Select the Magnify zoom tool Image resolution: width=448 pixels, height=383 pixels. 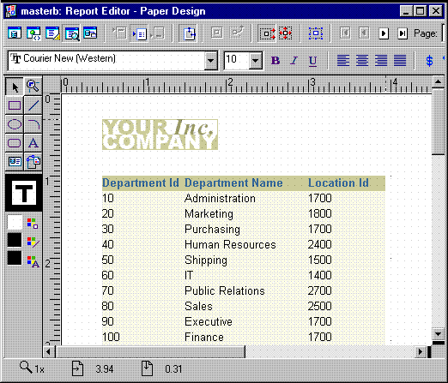tap(33, 87)
